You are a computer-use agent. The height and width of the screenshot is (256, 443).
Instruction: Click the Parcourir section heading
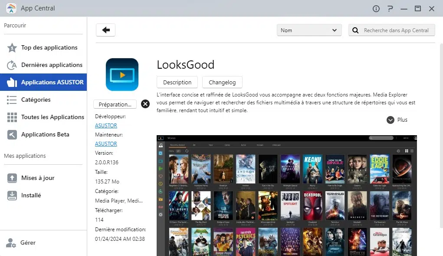click(15, 26)
